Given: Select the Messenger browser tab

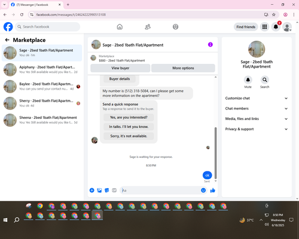Looking at the screenshot, I should (x=36, y=5).
